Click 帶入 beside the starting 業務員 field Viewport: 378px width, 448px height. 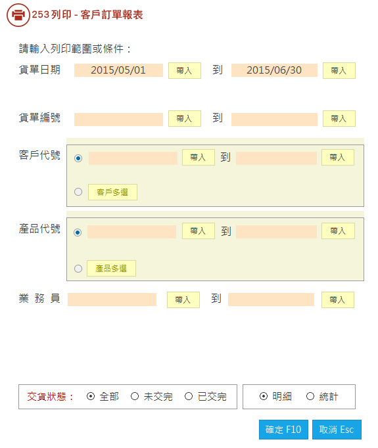(x=183, y=300)
